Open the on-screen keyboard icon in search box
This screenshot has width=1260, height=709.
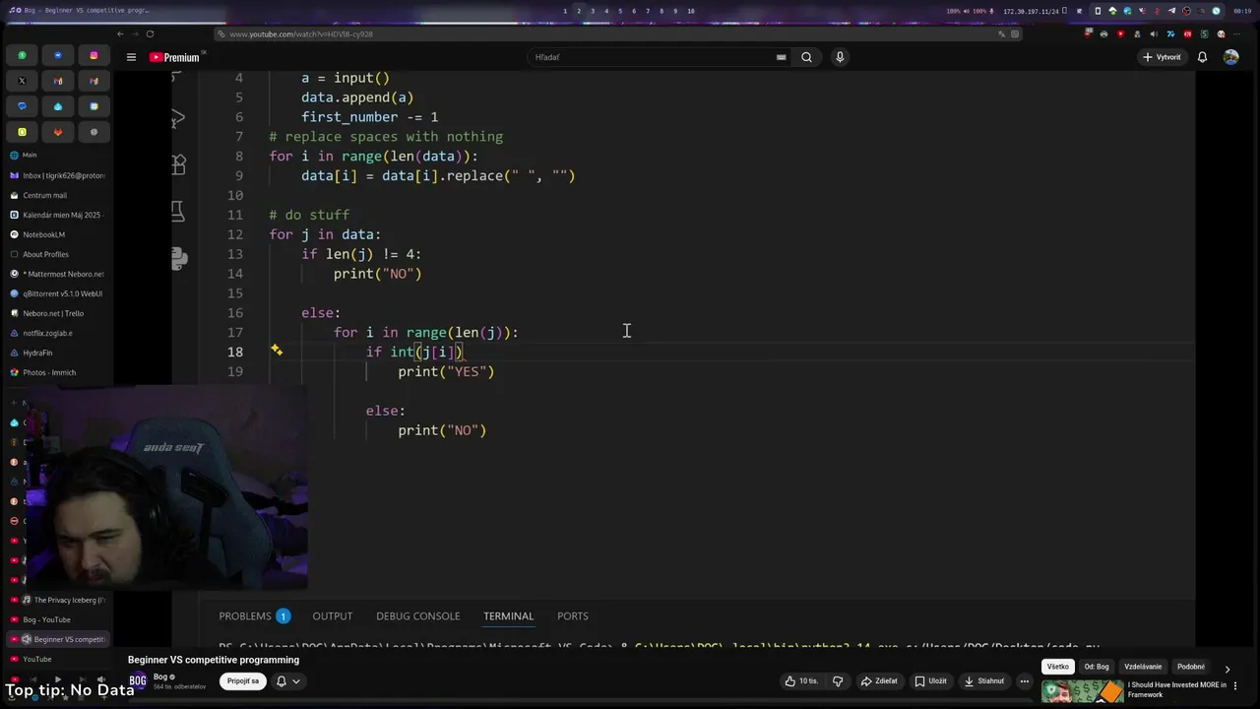(782, 57)
